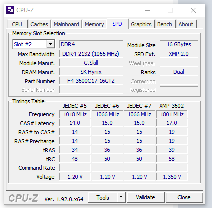Click the XMP 2.0 SPD Ext. value
The height and width of the screenshot is (208, 212).
[179, 54]
